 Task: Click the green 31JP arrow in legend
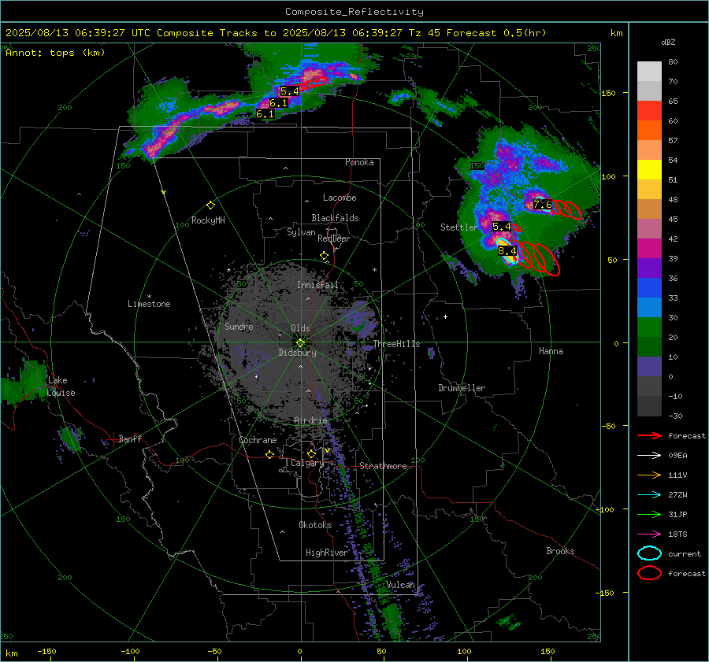tap(649, 514)
